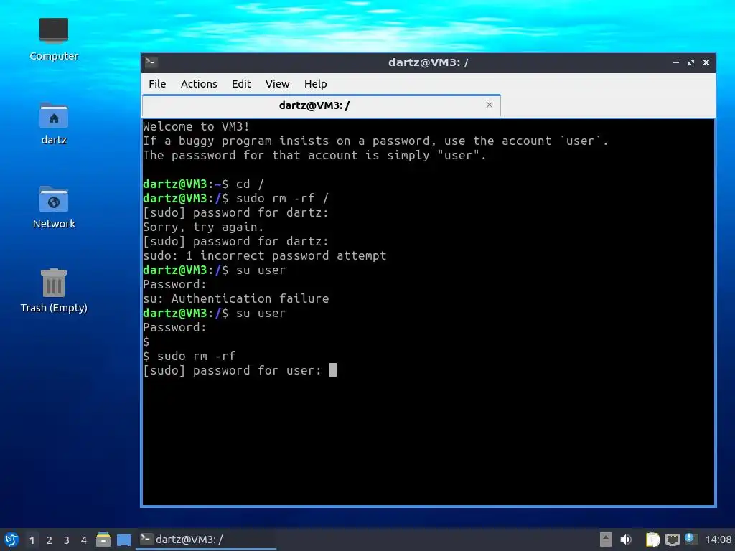Open the Help menu
This screenshot has height=551, width=735.
(315, 84)
